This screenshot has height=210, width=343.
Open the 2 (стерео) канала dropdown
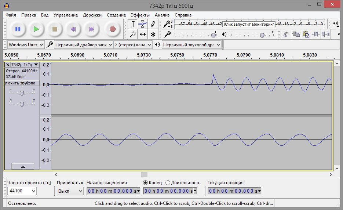(133, 45)
